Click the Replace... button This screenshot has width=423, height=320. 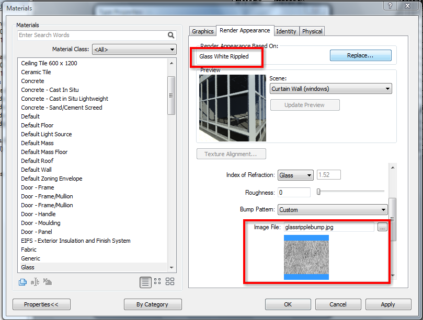point(360,55)
